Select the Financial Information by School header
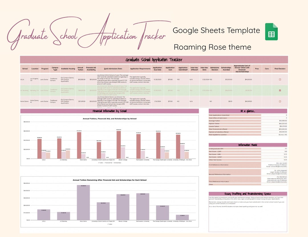The image size is (308, 237). pos(110,111)
